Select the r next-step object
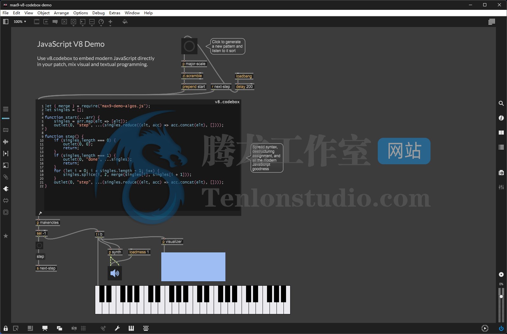507x334 pixels. [221, 87]
